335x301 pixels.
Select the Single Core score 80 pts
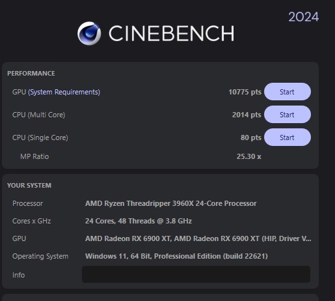pos(251,137)
